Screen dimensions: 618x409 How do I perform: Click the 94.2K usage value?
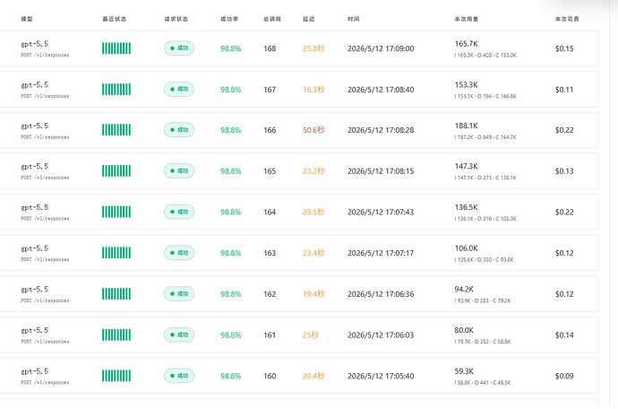(x=464, y=290)
